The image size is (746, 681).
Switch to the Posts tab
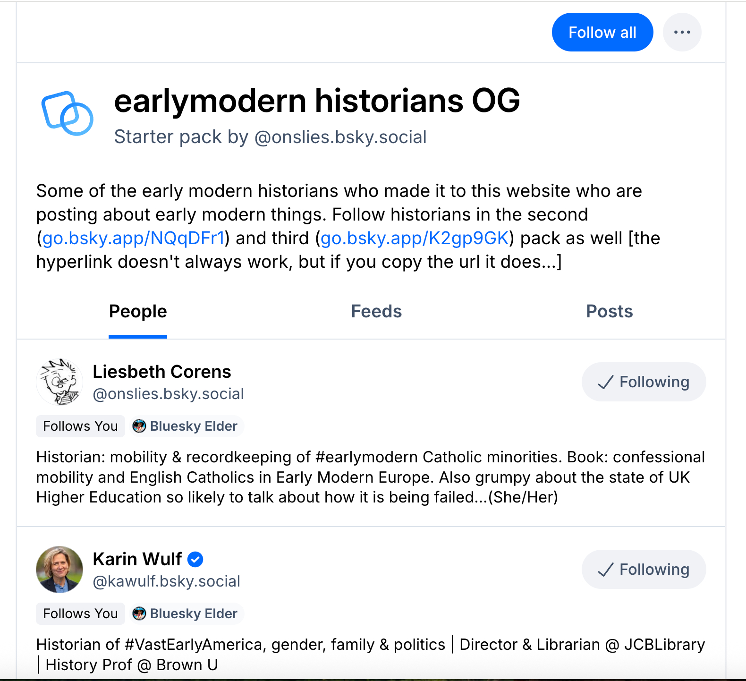tap(609, 312)
